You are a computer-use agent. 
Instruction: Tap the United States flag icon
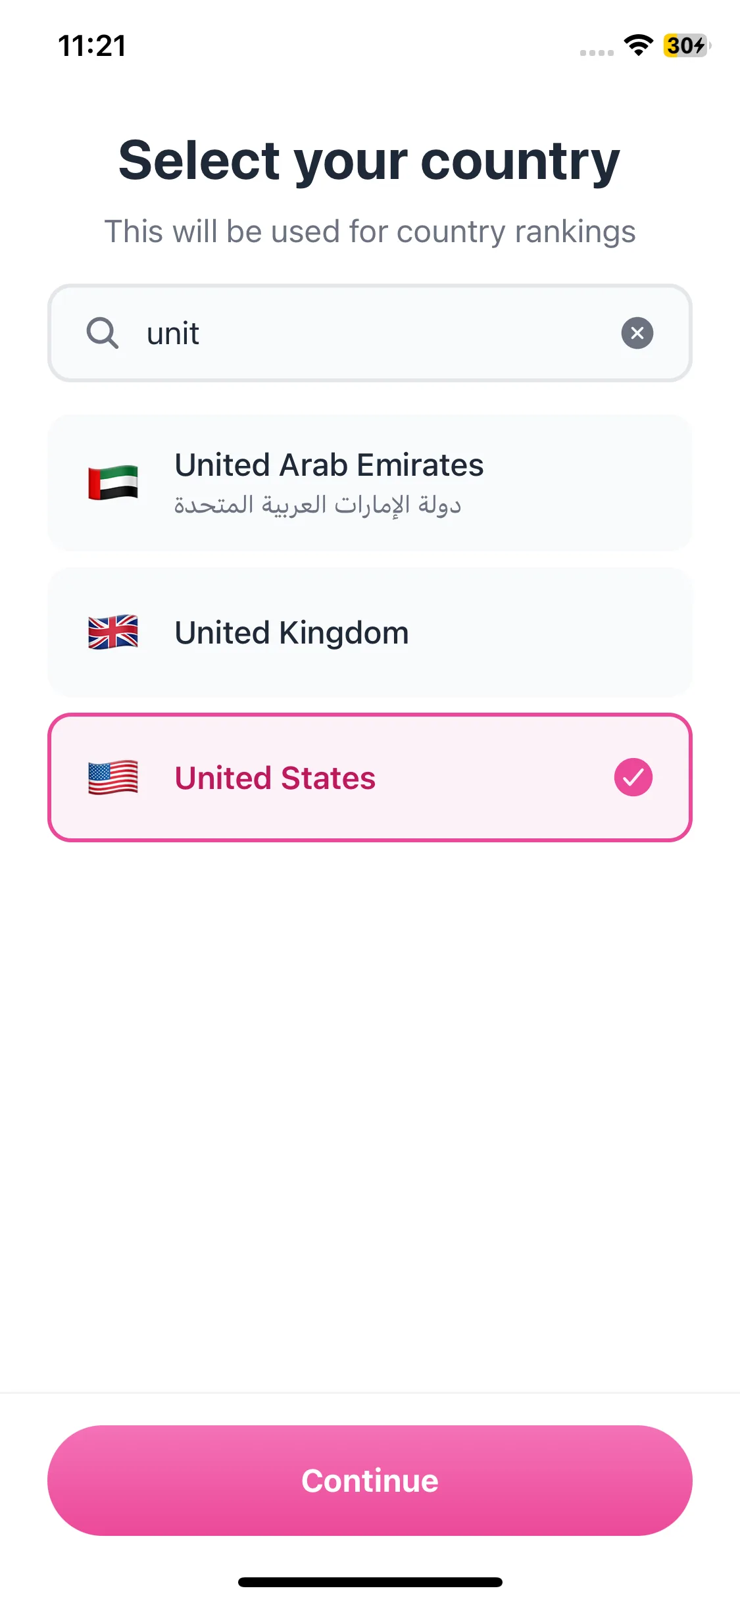[x=113, y=777]
